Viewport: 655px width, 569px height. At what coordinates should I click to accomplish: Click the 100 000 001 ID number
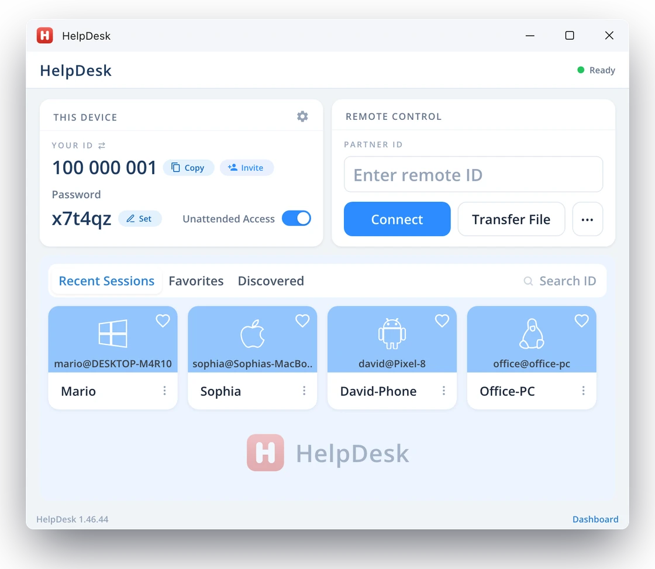104,168
